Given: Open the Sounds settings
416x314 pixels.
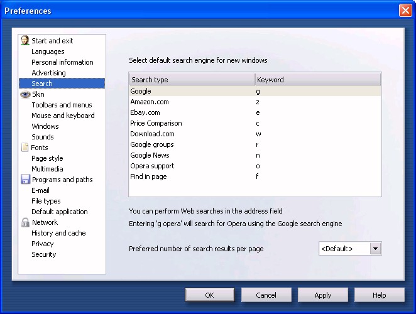Looking at the screenshot, I should tap(43, 137).
